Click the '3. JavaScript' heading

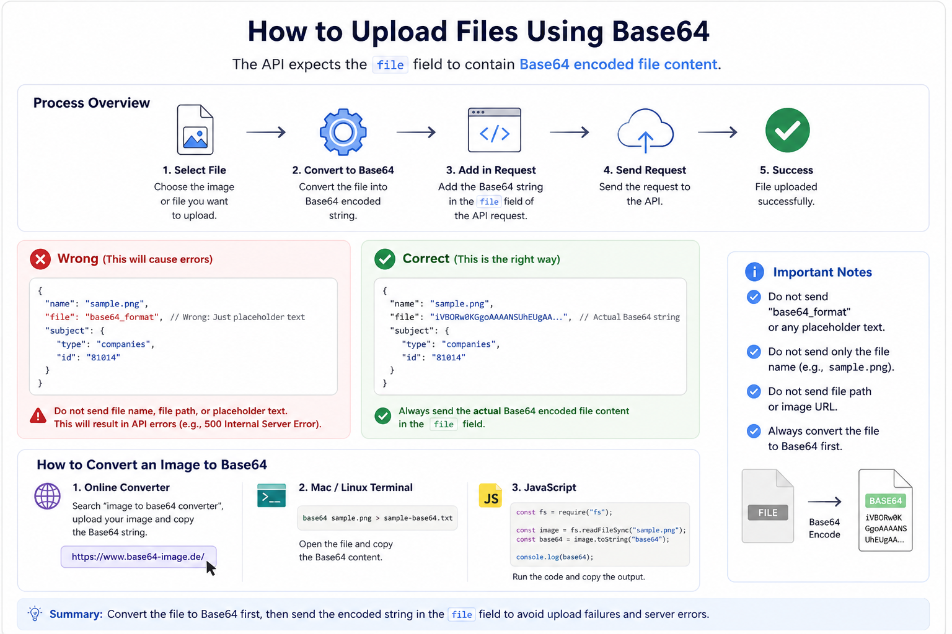[x=544, y=487]
